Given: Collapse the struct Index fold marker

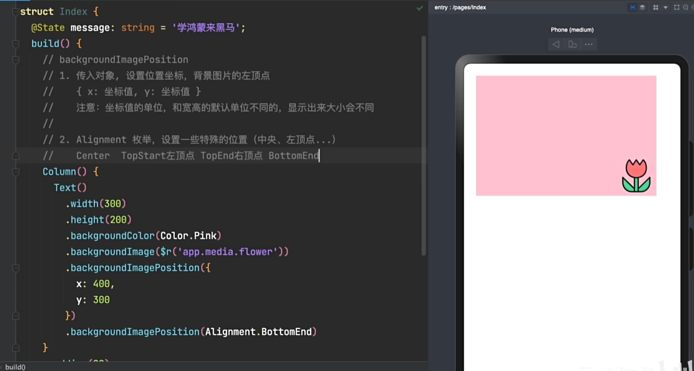Looking at the screenshot, I should [16, 12].
